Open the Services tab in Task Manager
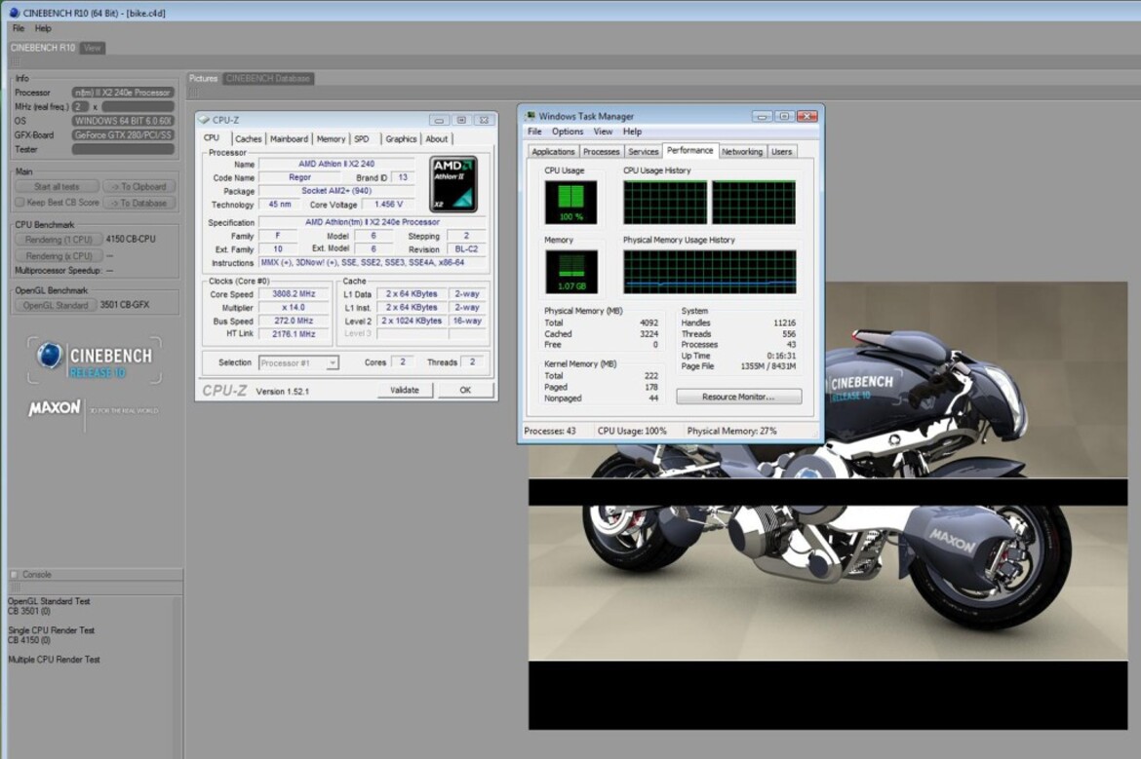1141x759 pixels. click(x=644, y=151)
